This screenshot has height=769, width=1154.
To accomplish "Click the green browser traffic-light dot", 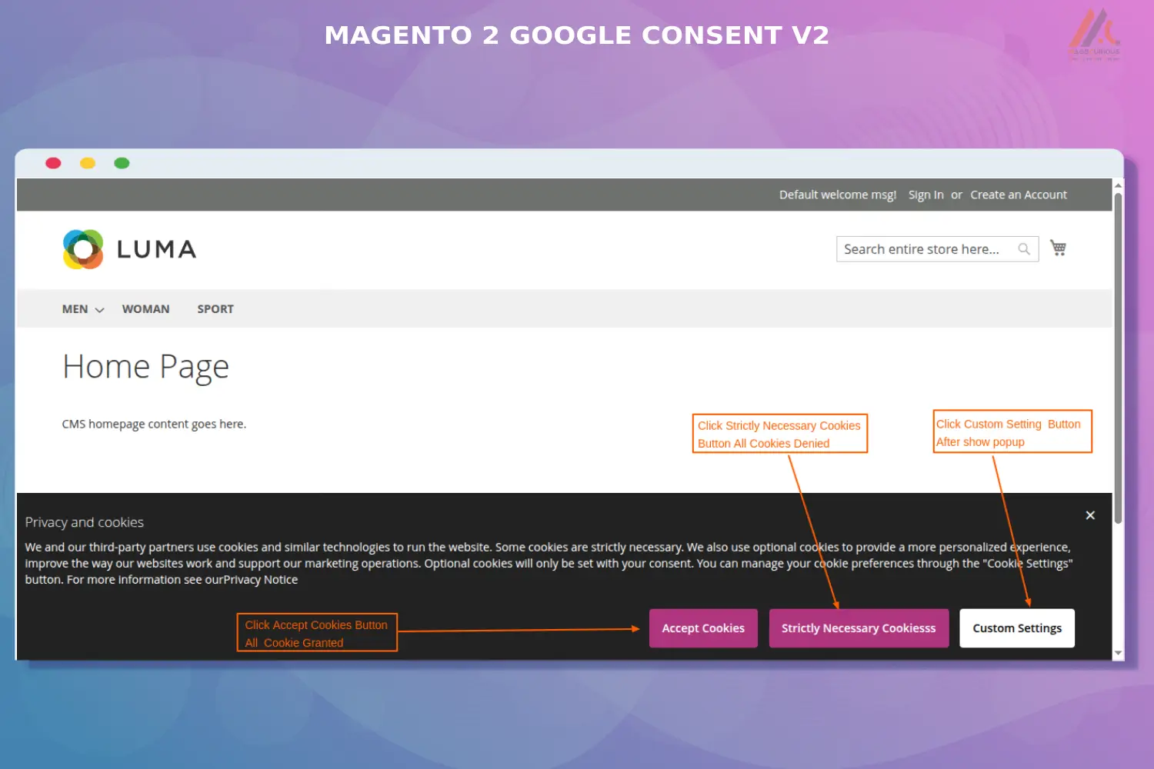I will pyautogui.click(x=122, y=162).
